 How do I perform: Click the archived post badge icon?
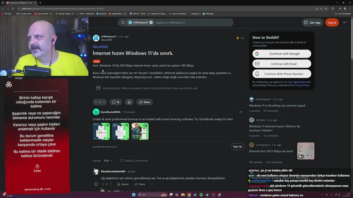[x=237, y=38]
